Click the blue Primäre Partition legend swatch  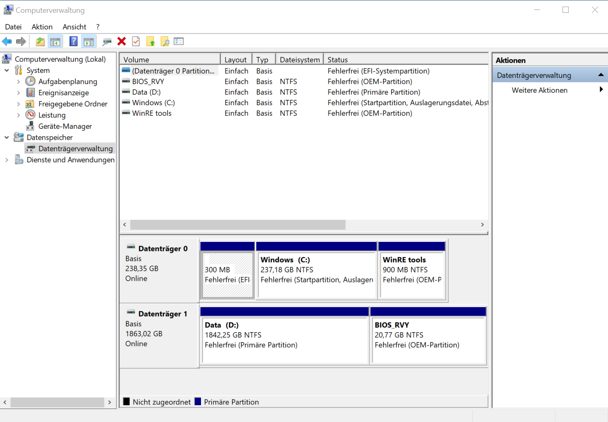tap(198, 401)
